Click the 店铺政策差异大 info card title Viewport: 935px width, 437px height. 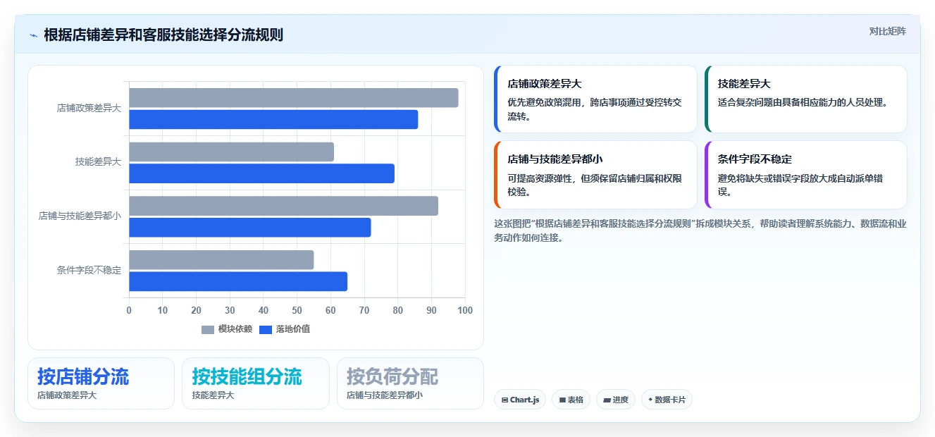[545, 84]
